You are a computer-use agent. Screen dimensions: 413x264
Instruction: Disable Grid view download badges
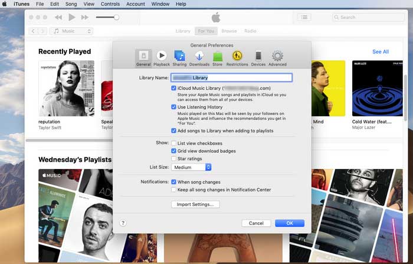coord(173,151)
